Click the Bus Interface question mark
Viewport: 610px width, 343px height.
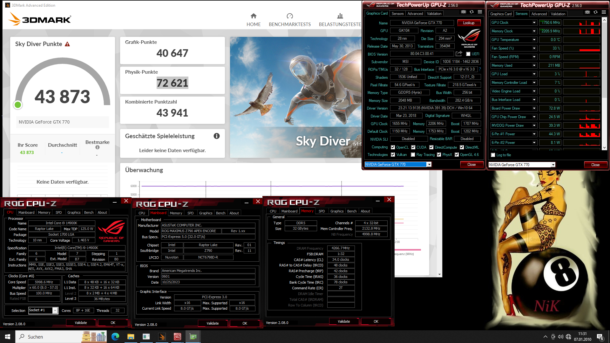coord(480,69)
